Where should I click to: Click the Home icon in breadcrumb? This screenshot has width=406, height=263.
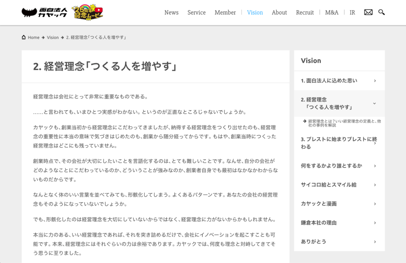click(x=24, y=38)
